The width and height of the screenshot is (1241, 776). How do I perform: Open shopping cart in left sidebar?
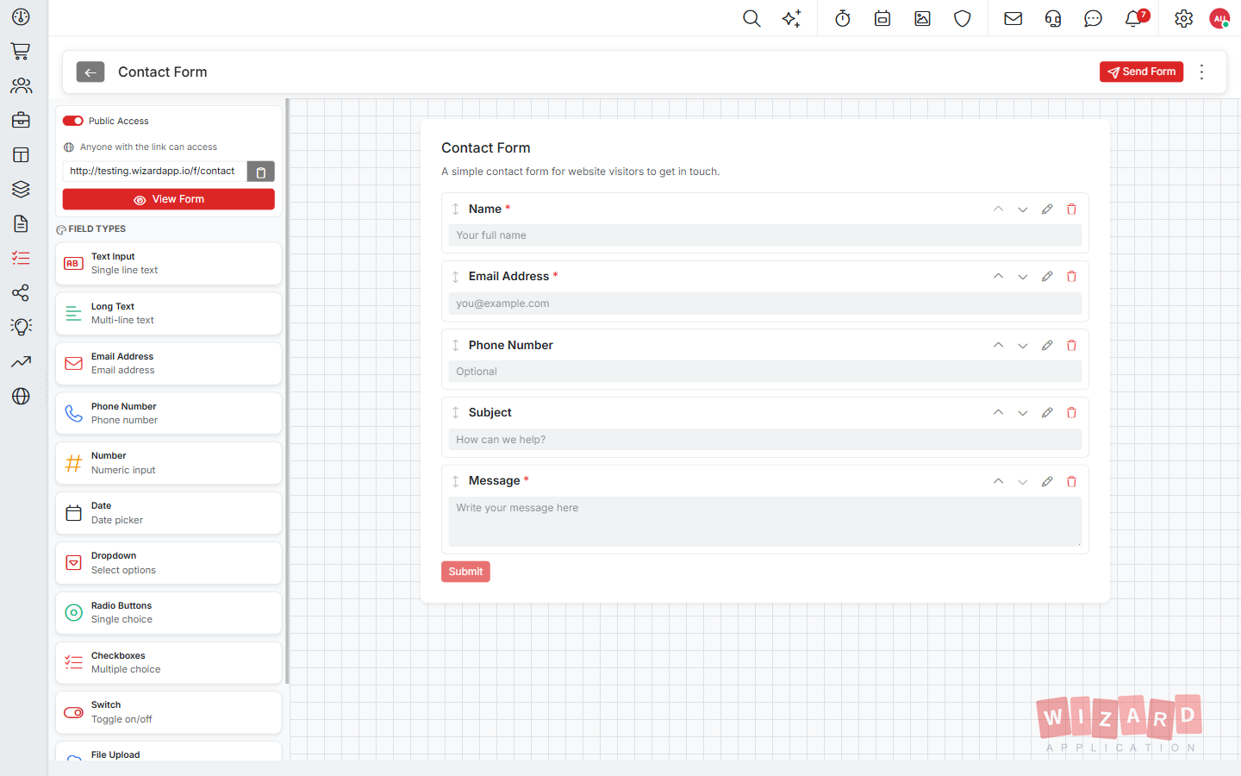[21, 51]
